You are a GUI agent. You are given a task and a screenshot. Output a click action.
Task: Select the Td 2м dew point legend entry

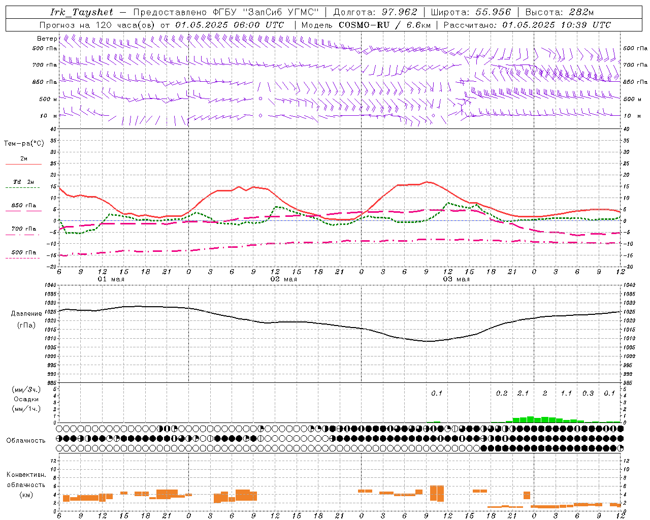click(24, 182)
